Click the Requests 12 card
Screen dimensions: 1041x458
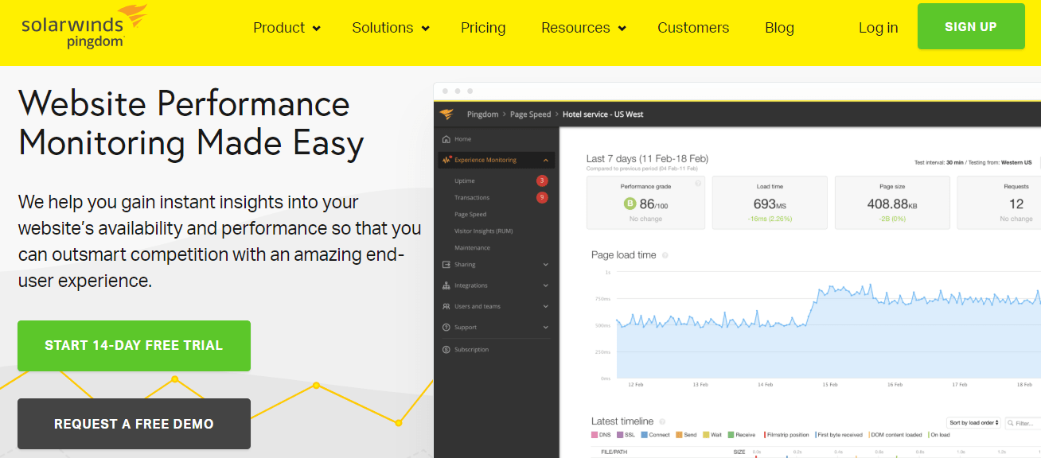tap(999, 203)
